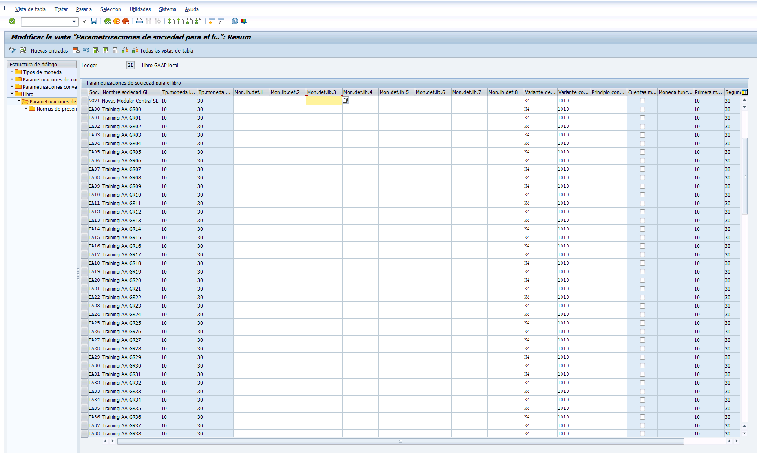Toggle the Cuentas checkbox in row TA20
Screen dimensions: 757x453
[642, 280]
